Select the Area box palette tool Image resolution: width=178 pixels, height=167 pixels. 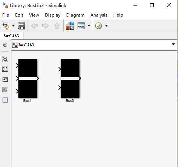coord(5,100)
